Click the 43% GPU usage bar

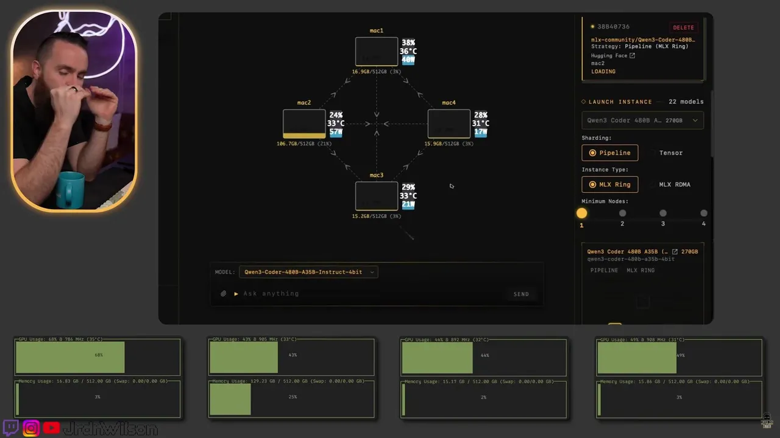point(292,357)
